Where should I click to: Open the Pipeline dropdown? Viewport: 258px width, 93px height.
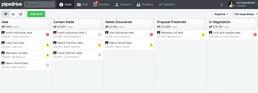pos(221,14)
